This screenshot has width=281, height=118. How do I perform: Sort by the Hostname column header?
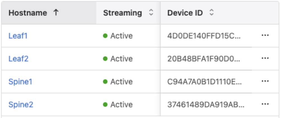coord(28,13)
